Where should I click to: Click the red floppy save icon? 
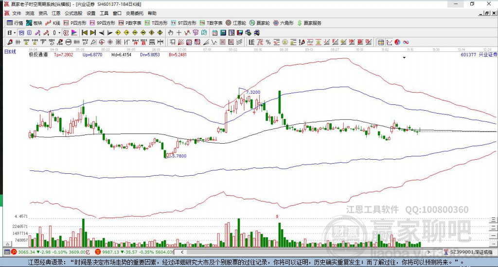240,33
